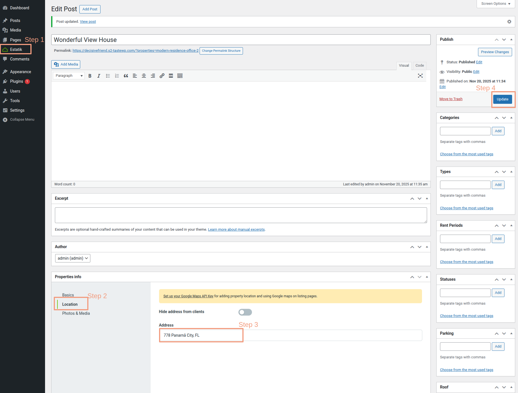Collapse the Excerpt panel
This screenshot has height=393, width=518.
(427, 199)
